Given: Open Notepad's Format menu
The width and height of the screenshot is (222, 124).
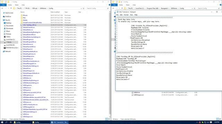Looking at the screenshot, I should [126, 15].
